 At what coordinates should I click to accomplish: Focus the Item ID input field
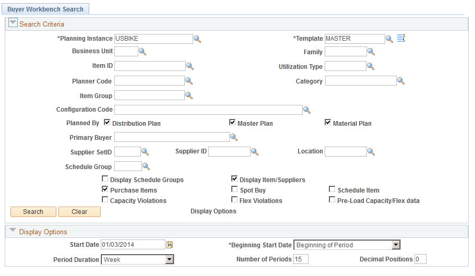point(150,66)
